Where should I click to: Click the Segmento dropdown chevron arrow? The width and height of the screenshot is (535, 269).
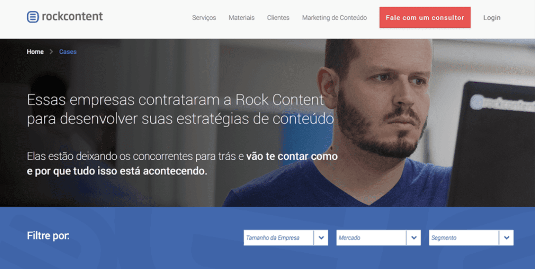click(x=507, y=237)
